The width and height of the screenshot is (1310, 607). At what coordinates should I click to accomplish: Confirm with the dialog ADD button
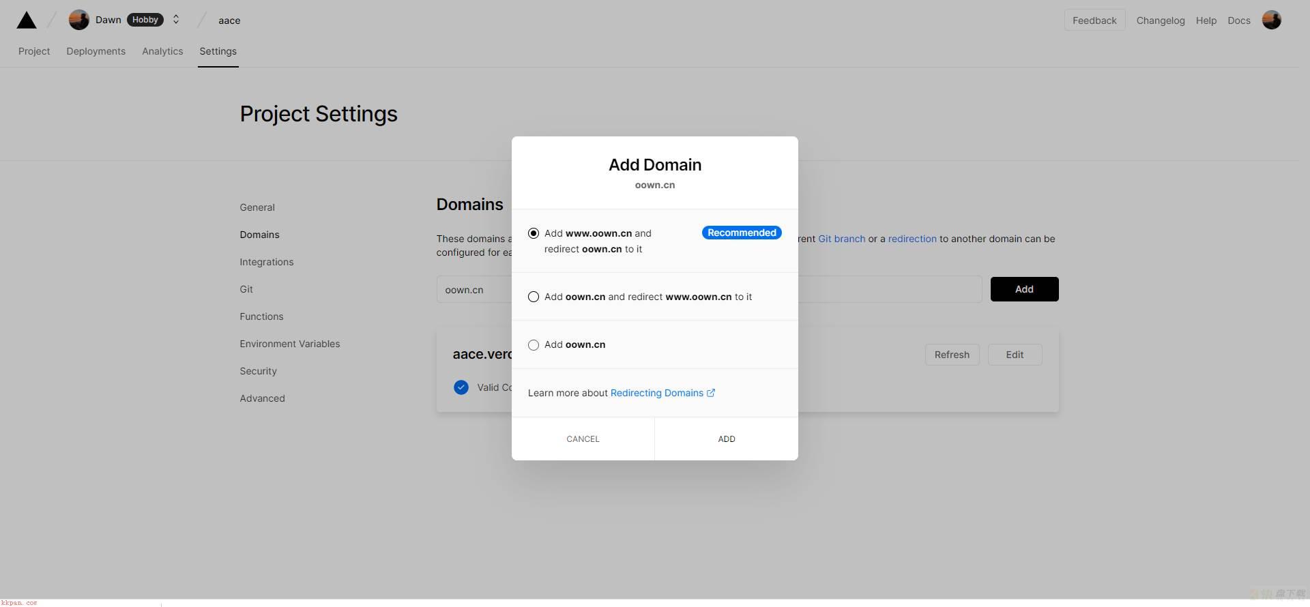[x=727, y=439]
